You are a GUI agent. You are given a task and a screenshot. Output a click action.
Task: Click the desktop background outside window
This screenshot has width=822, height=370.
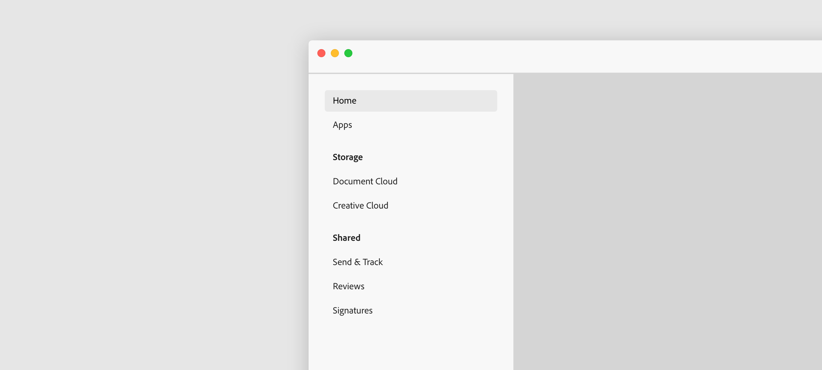[x=152, y=185]
